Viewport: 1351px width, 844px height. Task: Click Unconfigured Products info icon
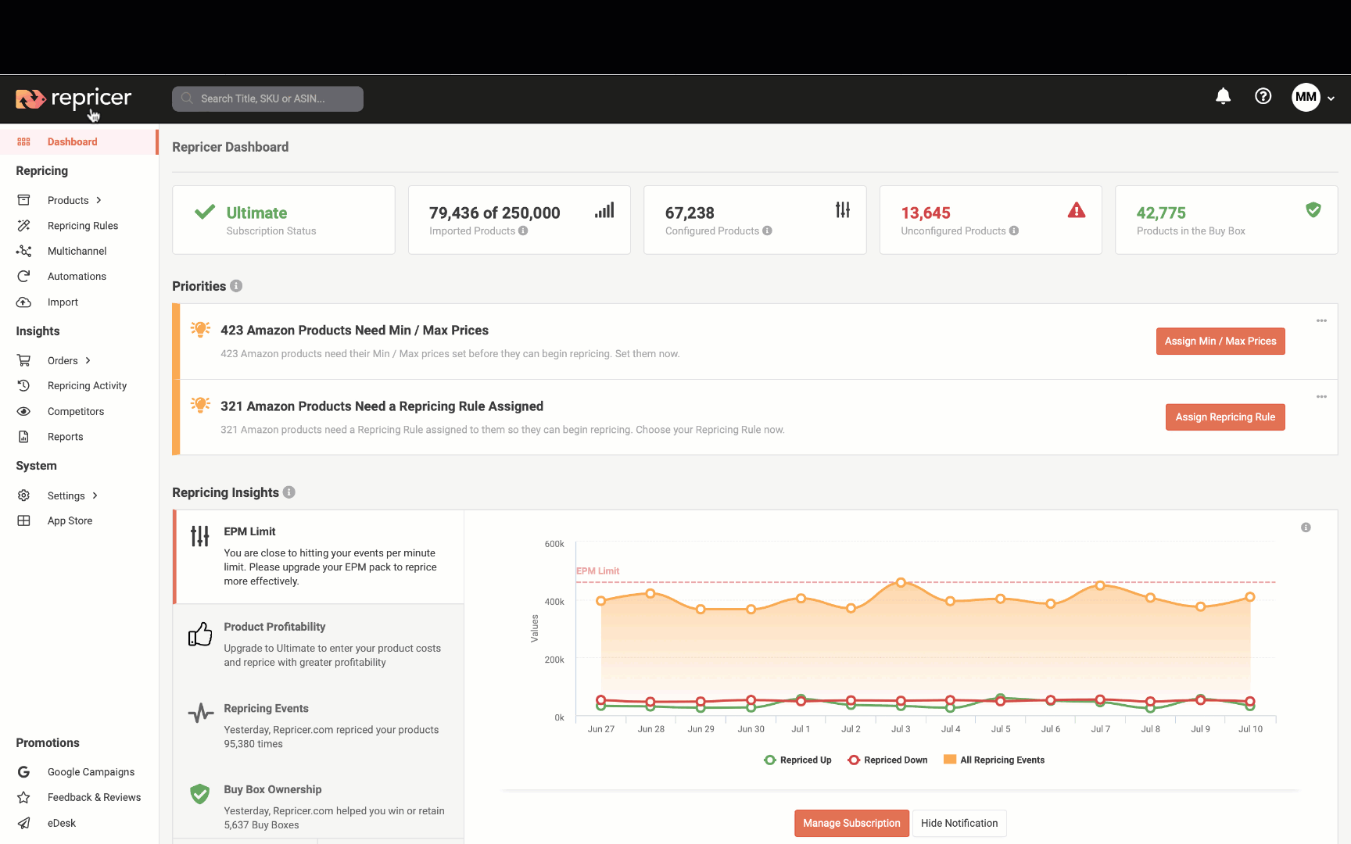coord(1014,231)
